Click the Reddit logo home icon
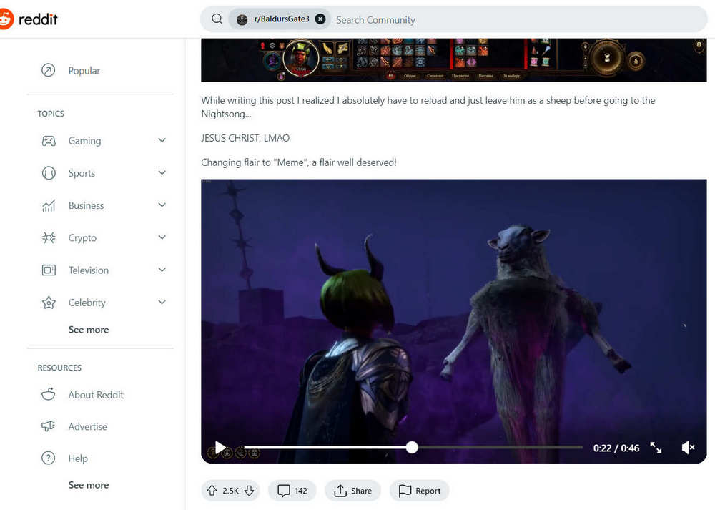Image resolution: width=715 pixels, height=510 pixels. [x=6, y=19]
